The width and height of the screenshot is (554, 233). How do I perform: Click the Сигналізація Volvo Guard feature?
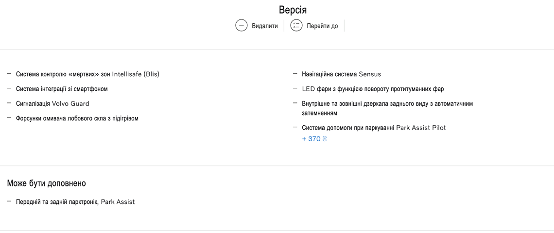coord(52,103)
